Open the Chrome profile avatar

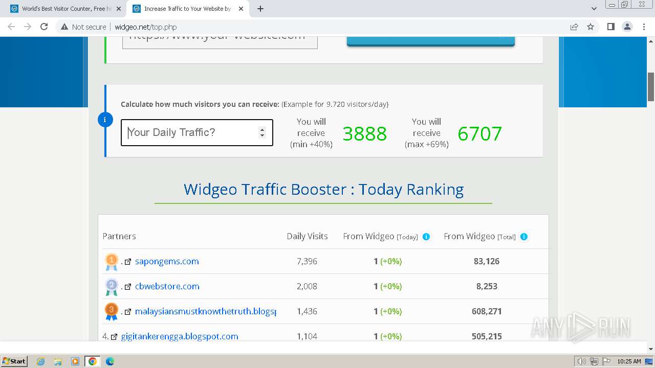627,27
